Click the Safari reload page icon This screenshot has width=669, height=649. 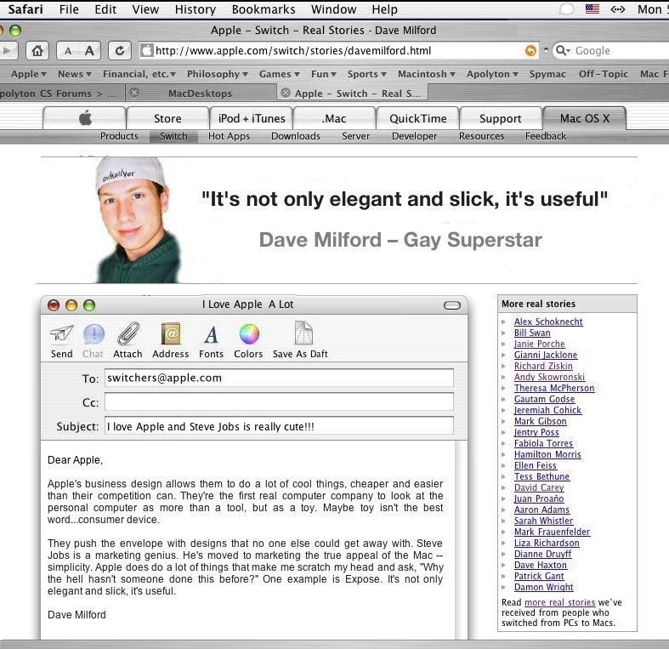120,51
